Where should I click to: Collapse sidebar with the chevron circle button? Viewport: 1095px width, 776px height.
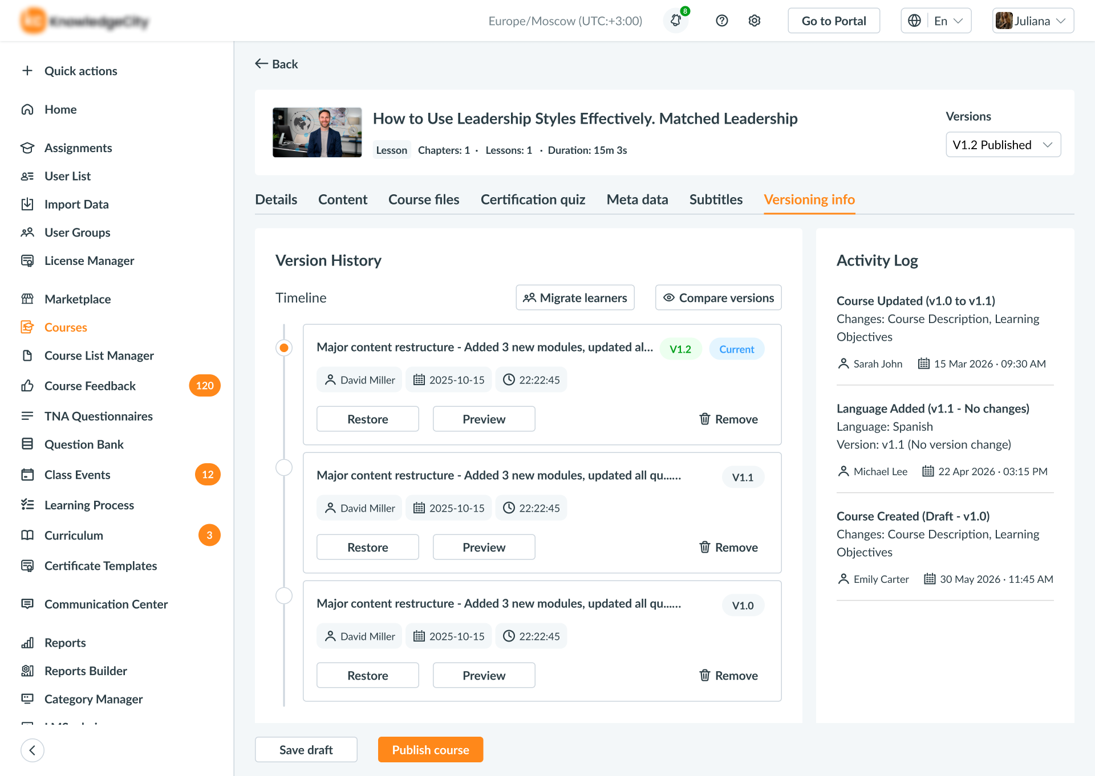pyautogui.click(x=33, y=750)
